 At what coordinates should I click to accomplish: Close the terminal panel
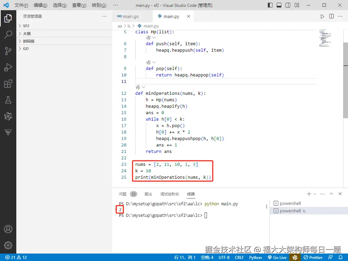tap(340, 194)
